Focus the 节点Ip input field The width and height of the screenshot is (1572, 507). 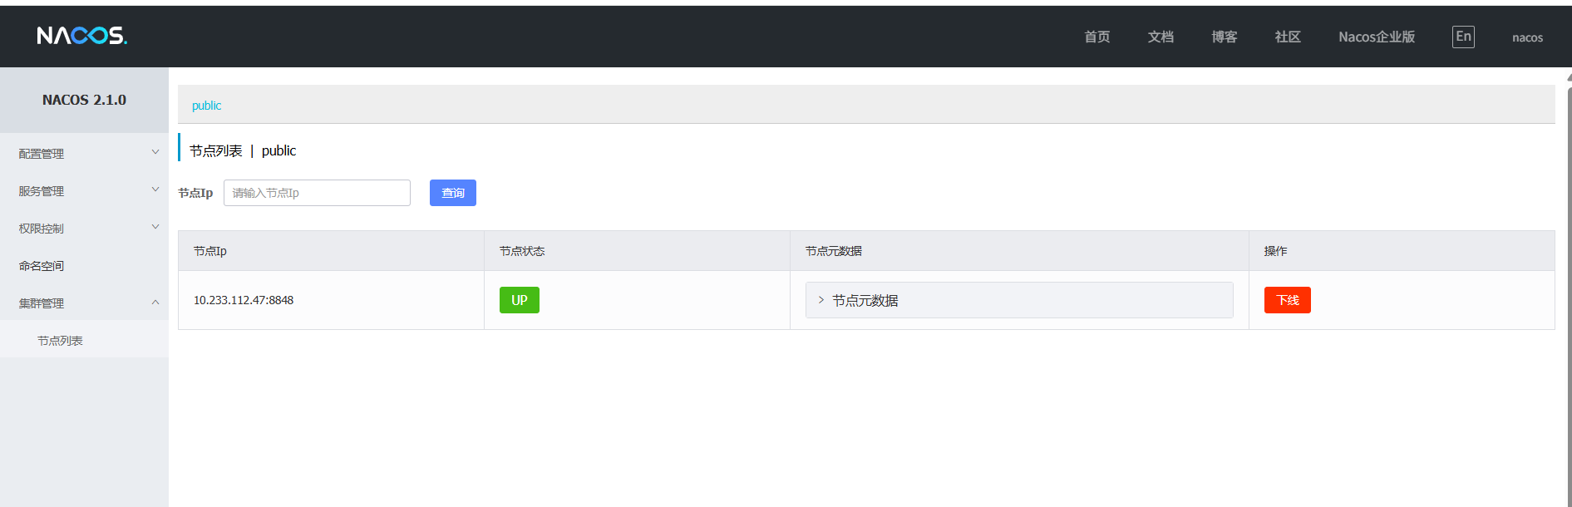317,193
